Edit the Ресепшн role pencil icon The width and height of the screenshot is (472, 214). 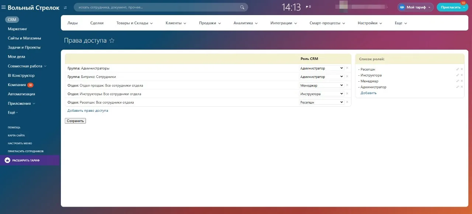[x=458, y=69]
